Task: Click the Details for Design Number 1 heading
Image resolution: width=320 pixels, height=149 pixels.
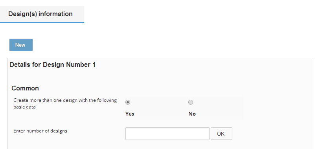Action: [52, 65]
